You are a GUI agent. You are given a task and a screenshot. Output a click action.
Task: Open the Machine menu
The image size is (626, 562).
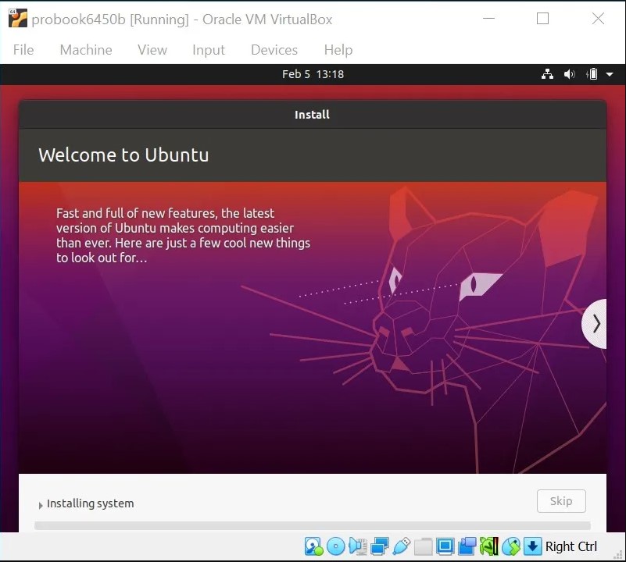[x=86, y=50]
